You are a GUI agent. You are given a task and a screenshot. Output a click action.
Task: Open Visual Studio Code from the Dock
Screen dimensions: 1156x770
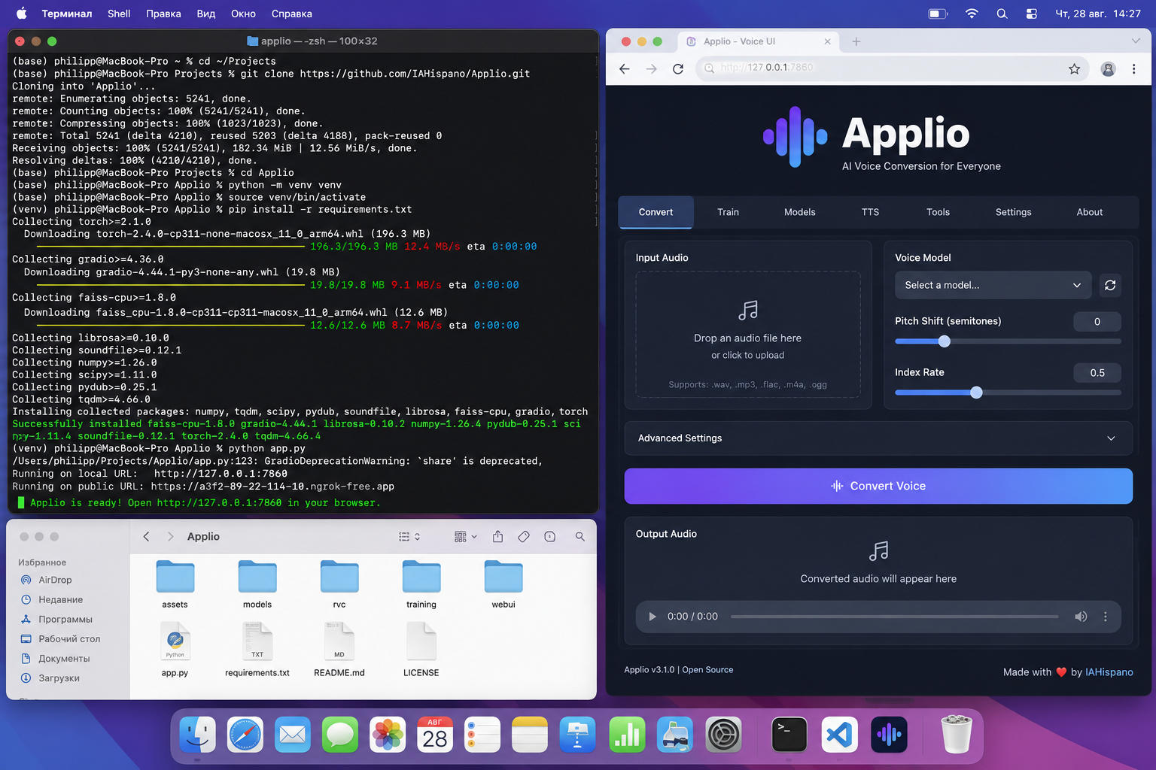839,735
